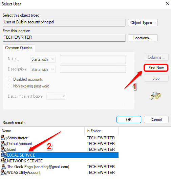Expand the Days since last logon dropdown
The width and height of the screenshot is (171, 180).
(x=56, y=96)
